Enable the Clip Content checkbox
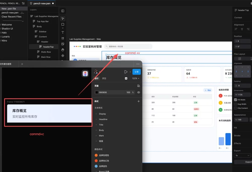252x172 pixels. pyautogui.click(x=235, y=108)
